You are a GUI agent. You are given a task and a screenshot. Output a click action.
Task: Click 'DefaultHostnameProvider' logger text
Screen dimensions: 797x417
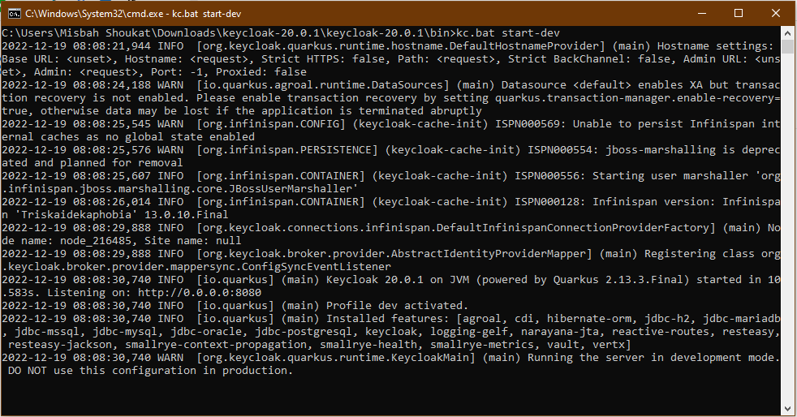(524, 46)
